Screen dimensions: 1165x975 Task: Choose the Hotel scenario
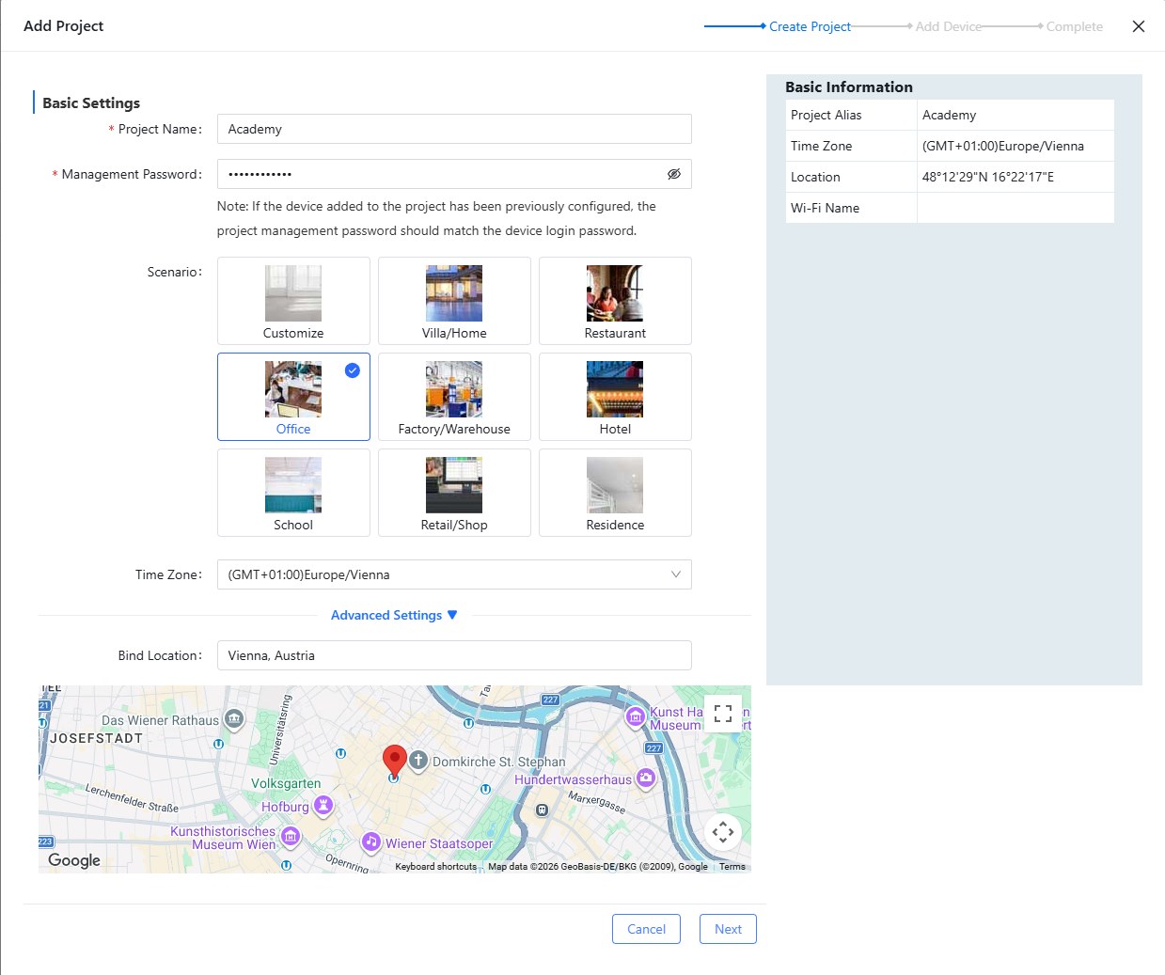coord(615,397)
